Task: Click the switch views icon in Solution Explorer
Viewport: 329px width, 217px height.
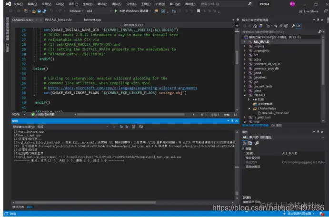Action: (x=261, y=26)
